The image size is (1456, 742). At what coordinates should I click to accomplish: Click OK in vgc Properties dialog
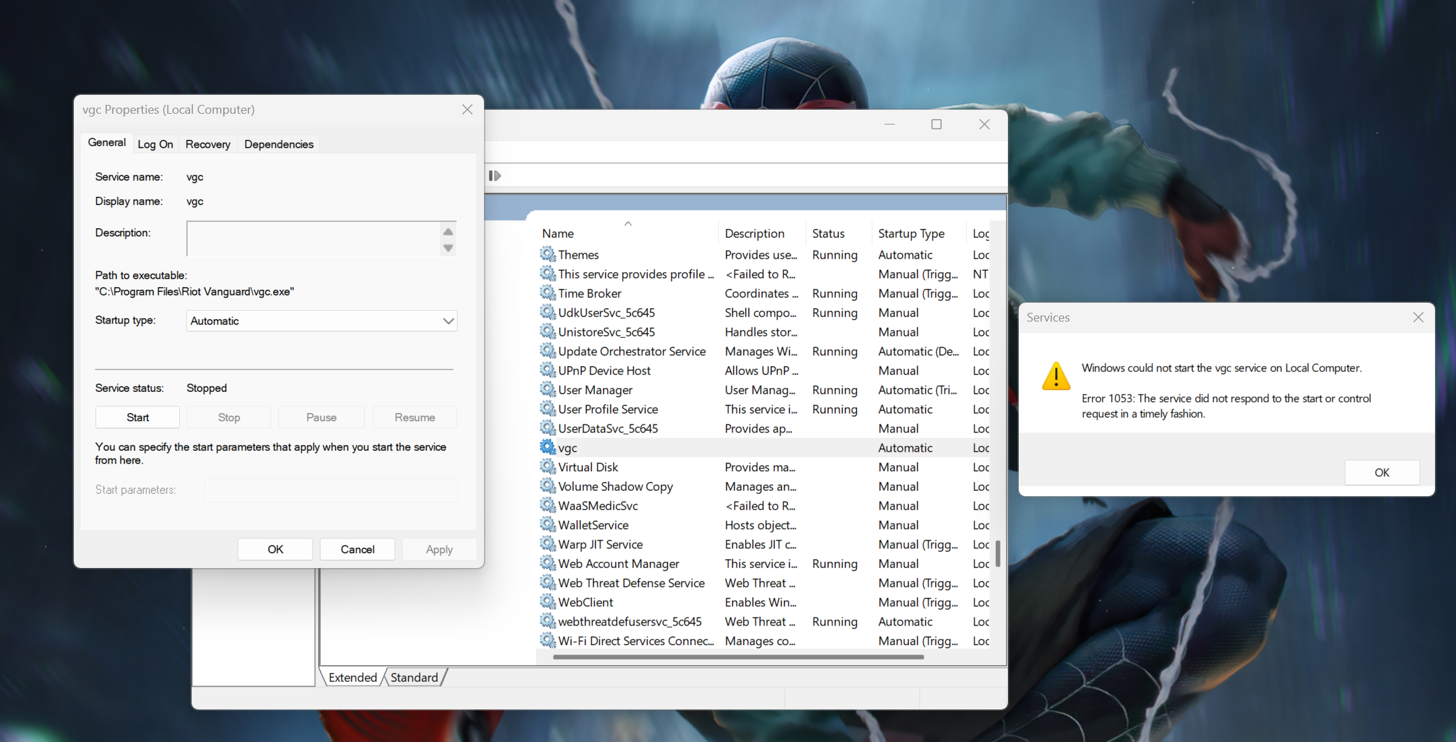tap(275, 550)
